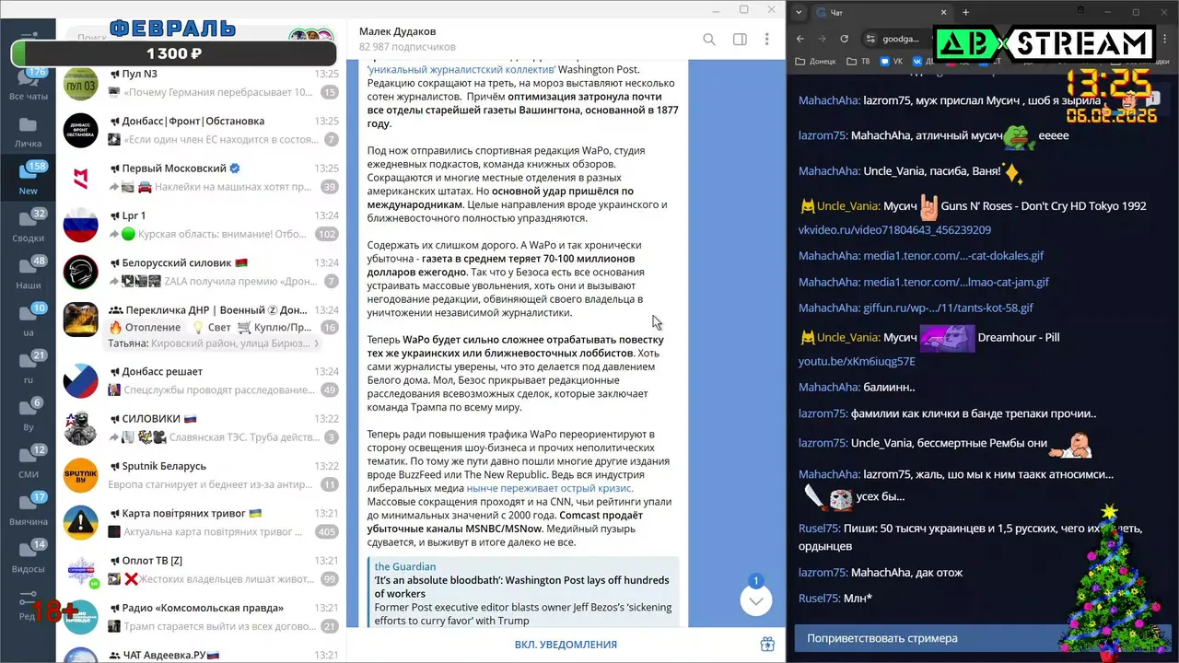The width and height of the screenshot is (1179, 663).
Task: Open the Первый Московский channel avatar
Action: coord(80,178)
